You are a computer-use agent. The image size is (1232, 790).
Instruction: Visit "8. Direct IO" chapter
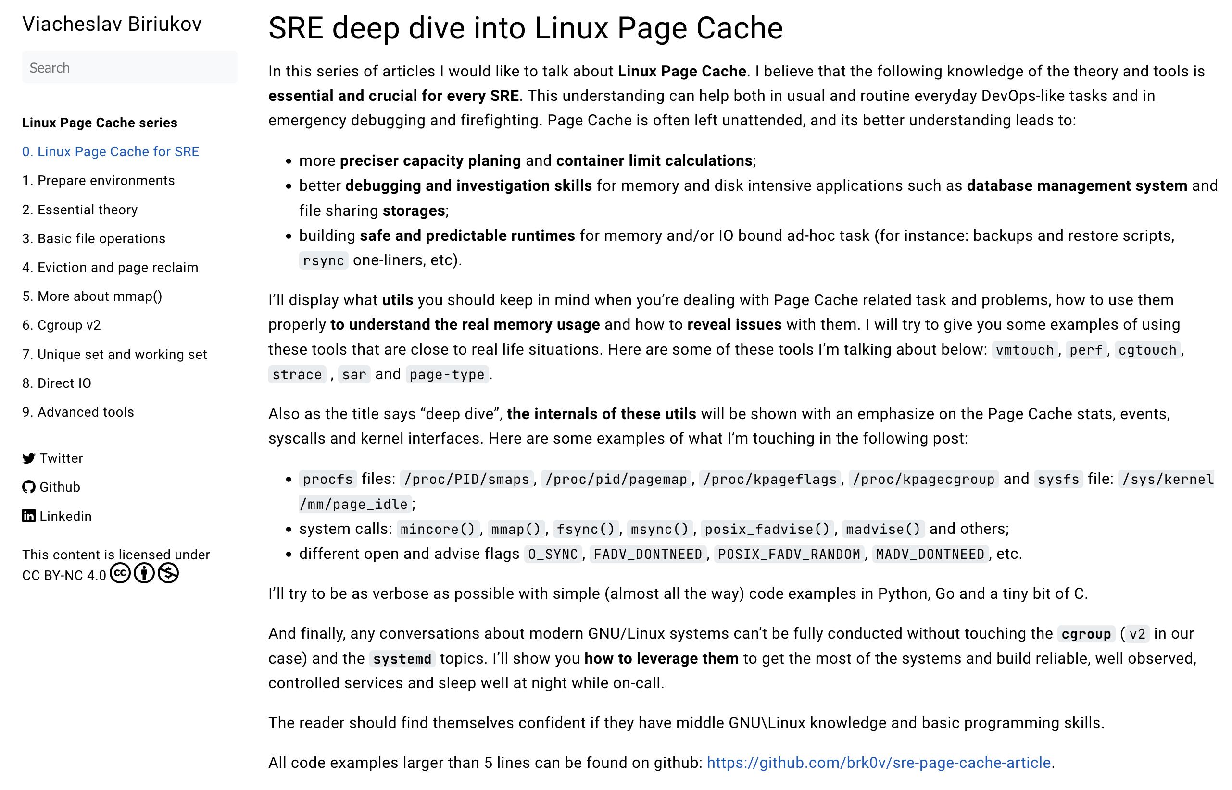click(x=57, y=383)
